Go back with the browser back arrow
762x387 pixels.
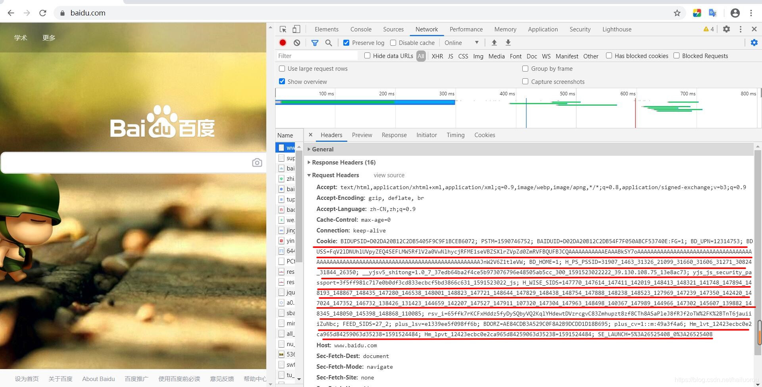click(11, 13)
